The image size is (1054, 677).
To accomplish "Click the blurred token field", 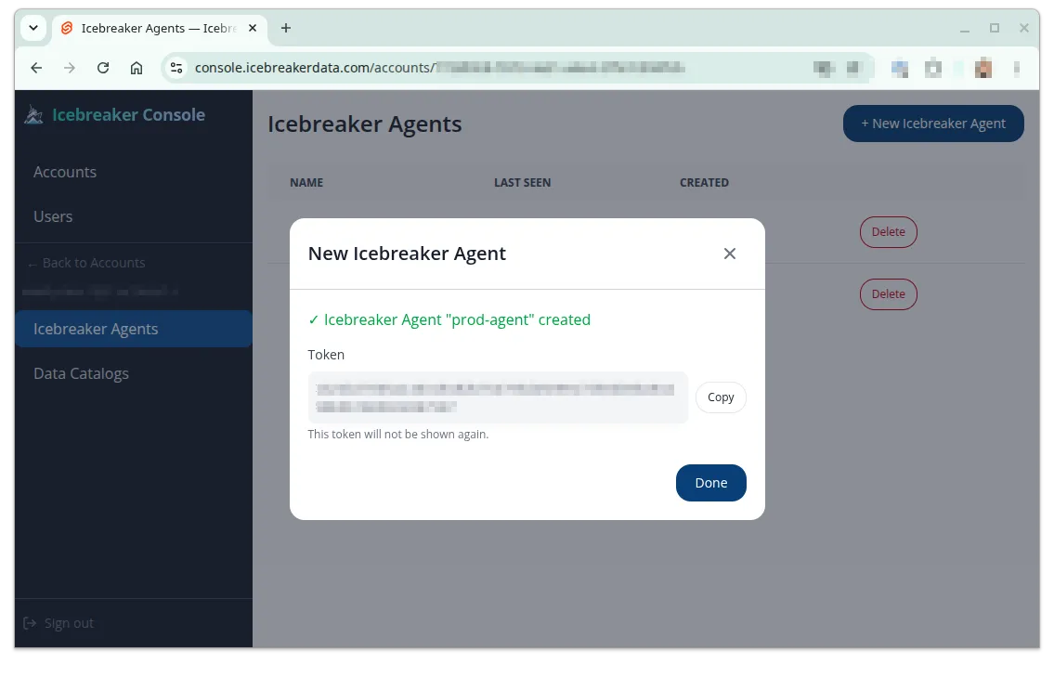I will (498, 397).
